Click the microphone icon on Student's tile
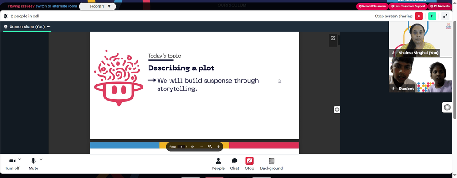Viewport: 457px width, 178px height. pyautogui.click(x=393, y=89)
